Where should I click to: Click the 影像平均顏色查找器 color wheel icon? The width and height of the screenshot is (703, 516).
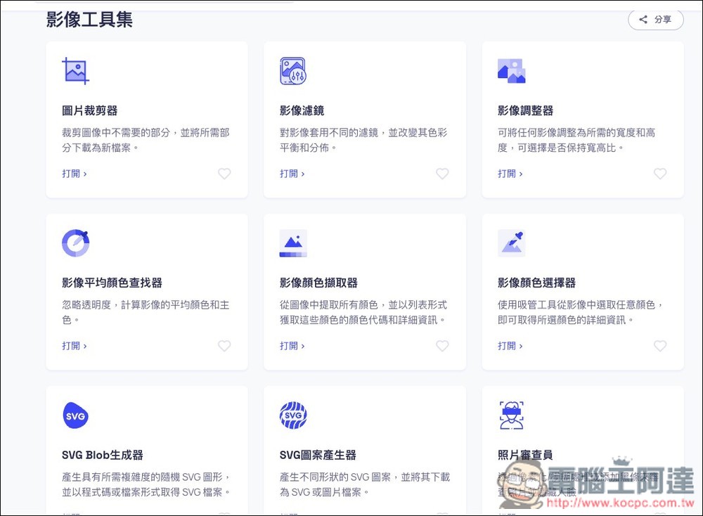point(75,242)
